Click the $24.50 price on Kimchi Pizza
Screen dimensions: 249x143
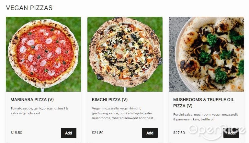point(98,133)
